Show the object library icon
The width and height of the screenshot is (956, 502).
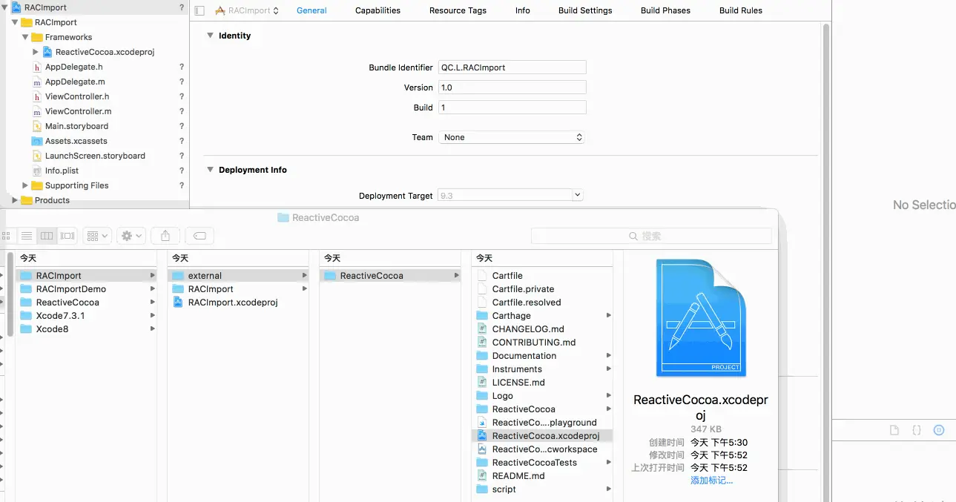point(939,430)
